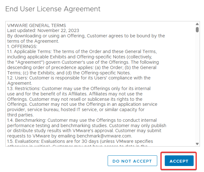Click the benchmark@vmware.com email text

pos(104,136)
